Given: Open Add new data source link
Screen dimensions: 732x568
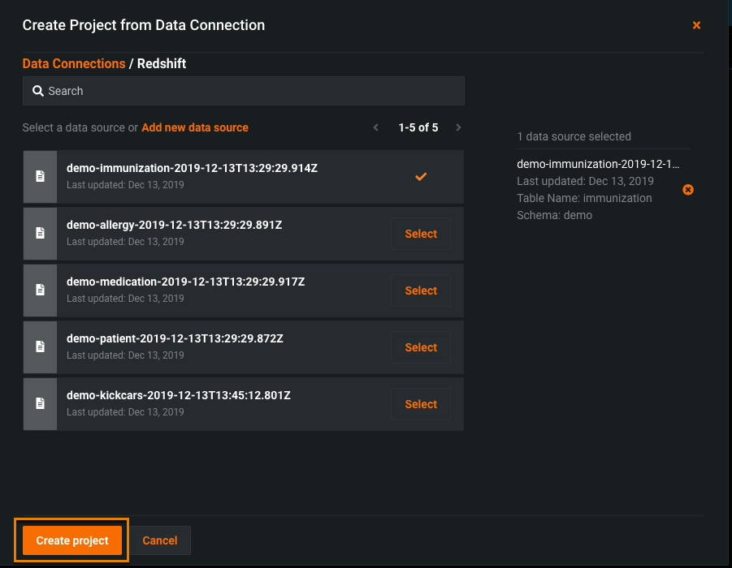Looking at the screenshot, I should pos(195,127).
